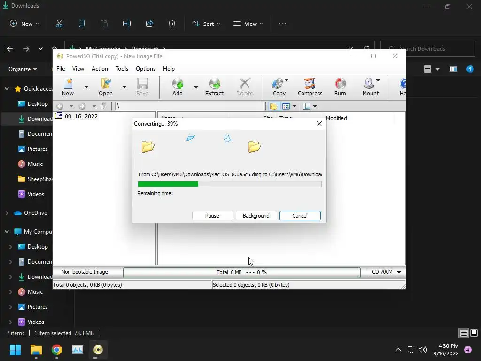Click the Total 0 MB capacity bar
Viewport: 481px width, 361px height.
pos(242,272)
